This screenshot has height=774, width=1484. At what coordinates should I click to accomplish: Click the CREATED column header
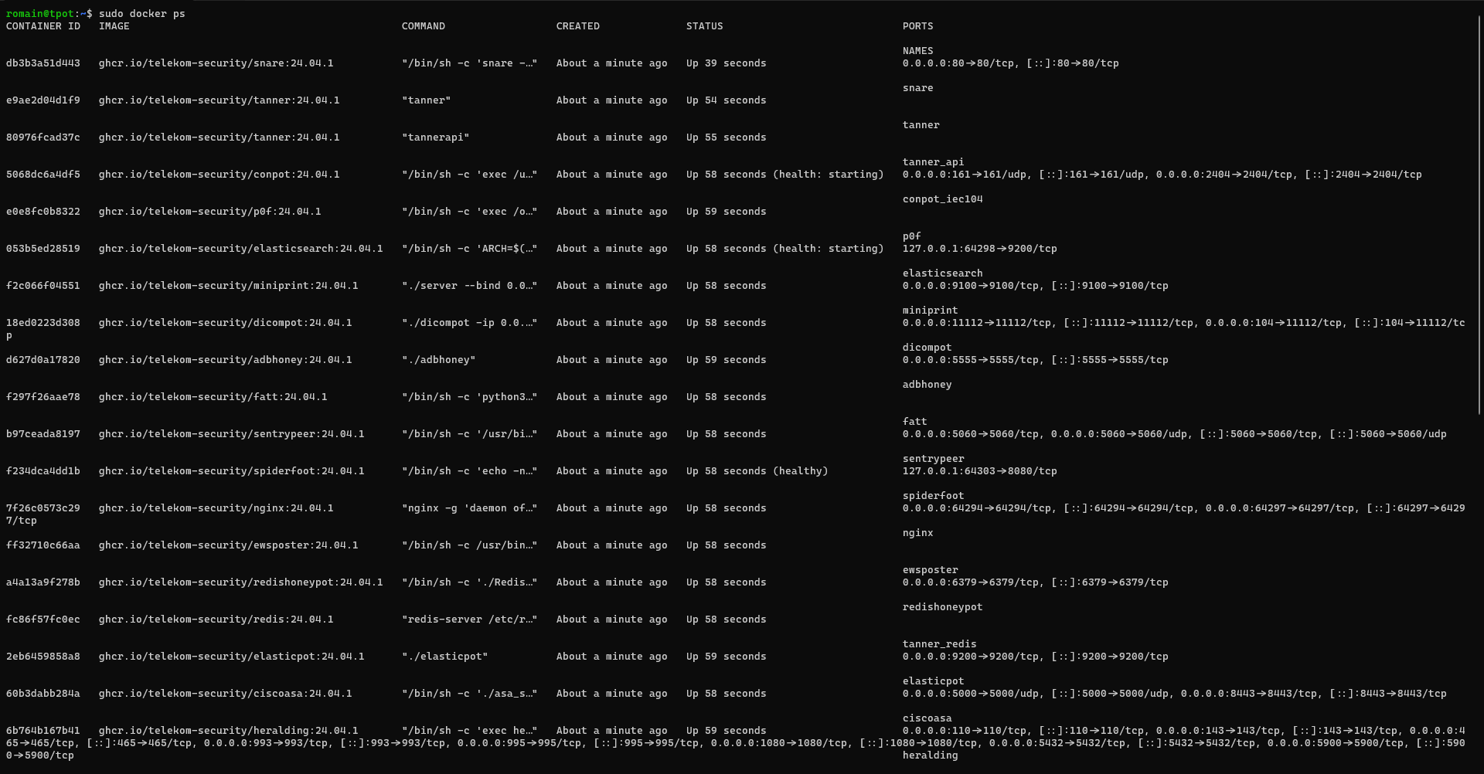click(x=577, y=26)
